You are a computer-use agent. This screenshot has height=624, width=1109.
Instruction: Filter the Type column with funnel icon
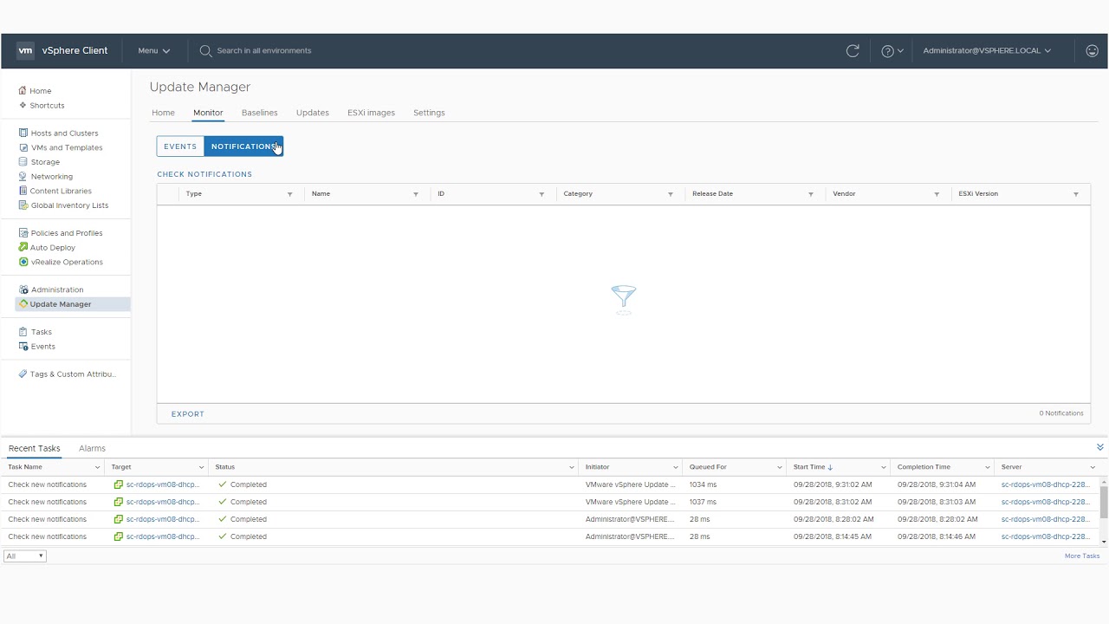(x=290, y=194)
